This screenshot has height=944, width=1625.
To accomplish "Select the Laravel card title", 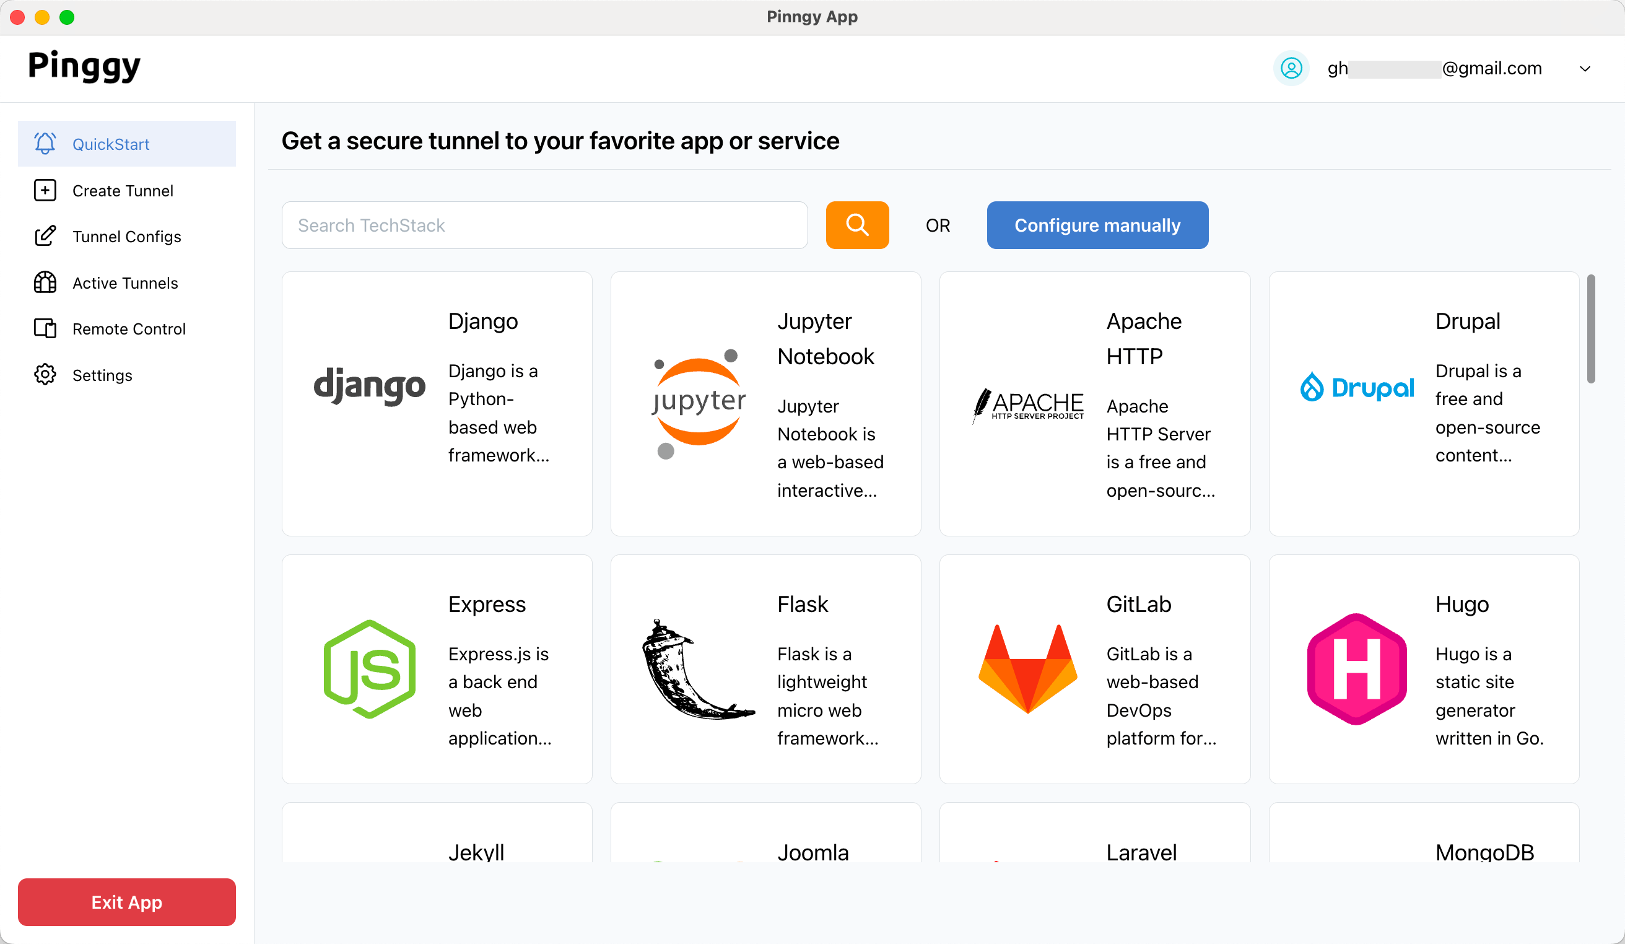I will pyautogui.click(x=1141, y=852).
